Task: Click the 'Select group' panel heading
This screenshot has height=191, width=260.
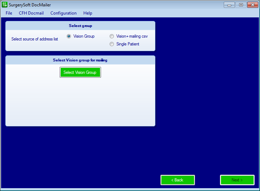Action: coord(81,26)
